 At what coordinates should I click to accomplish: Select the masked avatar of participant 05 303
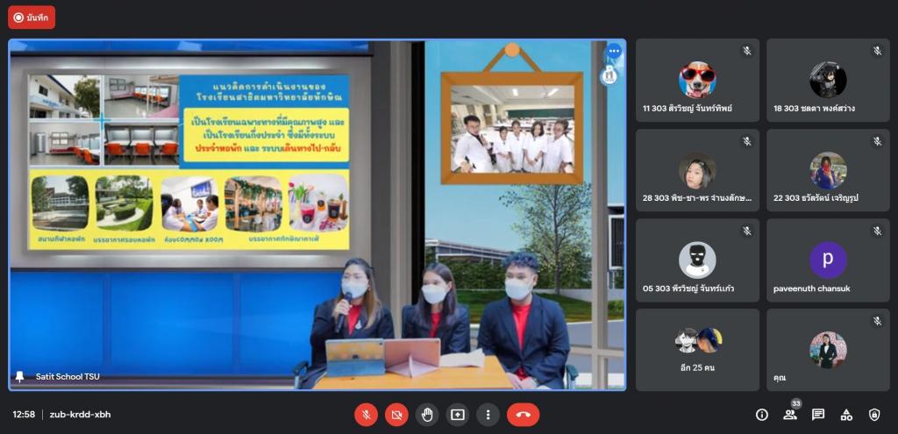(697, 260)
